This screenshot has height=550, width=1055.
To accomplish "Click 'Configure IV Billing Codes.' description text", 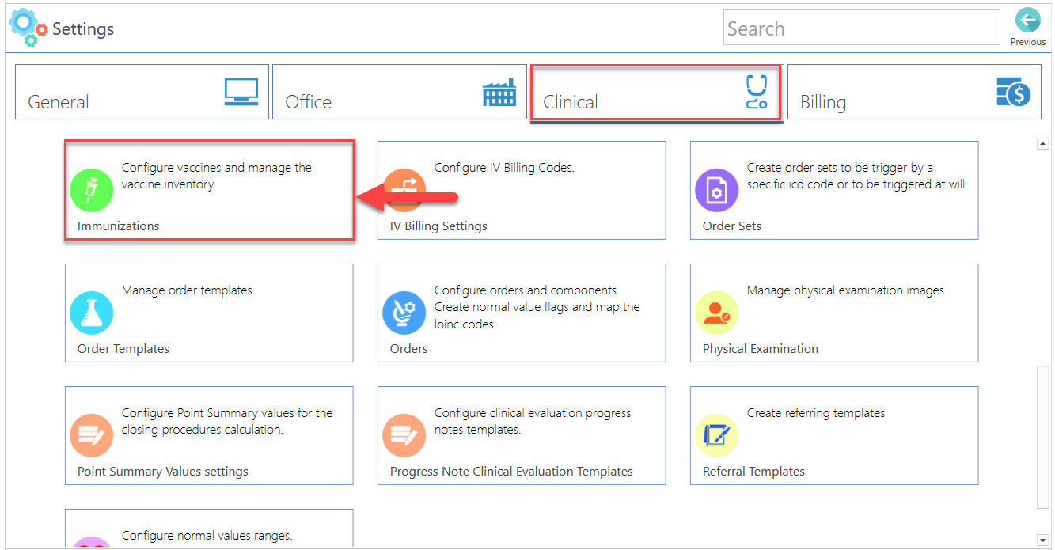I will 504,168.
